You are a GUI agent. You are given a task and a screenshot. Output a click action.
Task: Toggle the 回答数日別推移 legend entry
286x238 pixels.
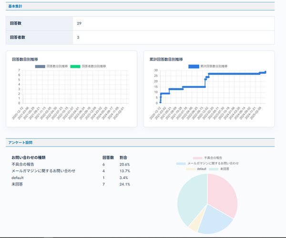point(51,66)
